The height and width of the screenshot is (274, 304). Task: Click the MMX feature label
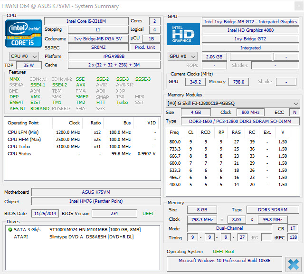(15, 79)
